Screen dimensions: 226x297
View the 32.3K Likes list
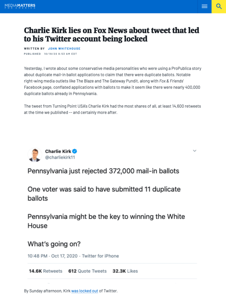[125, 271]
